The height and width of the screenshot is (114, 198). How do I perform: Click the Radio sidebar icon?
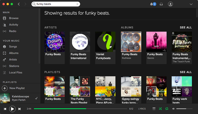[x=4, y=31]
